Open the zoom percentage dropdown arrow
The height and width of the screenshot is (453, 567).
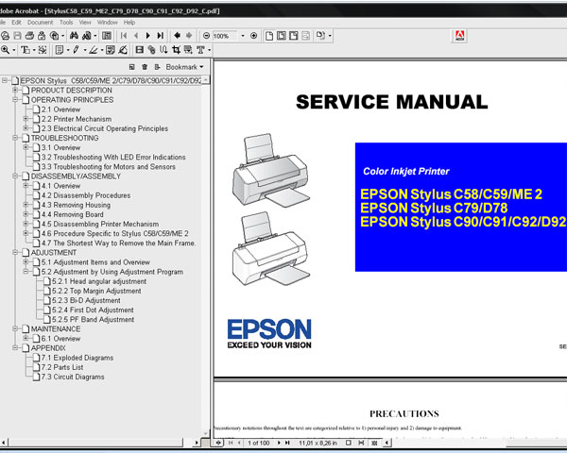243,36
